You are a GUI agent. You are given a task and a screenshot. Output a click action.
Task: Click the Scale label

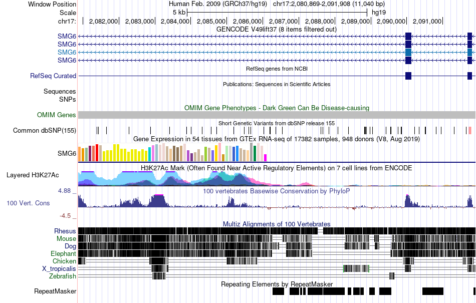(68, 13)
